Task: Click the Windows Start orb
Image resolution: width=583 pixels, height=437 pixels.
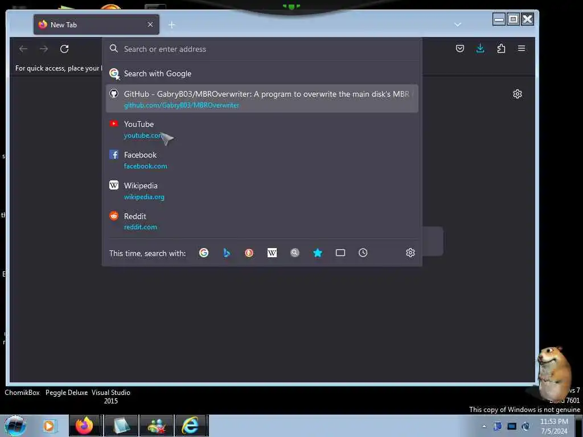Action: click(15, 426)
